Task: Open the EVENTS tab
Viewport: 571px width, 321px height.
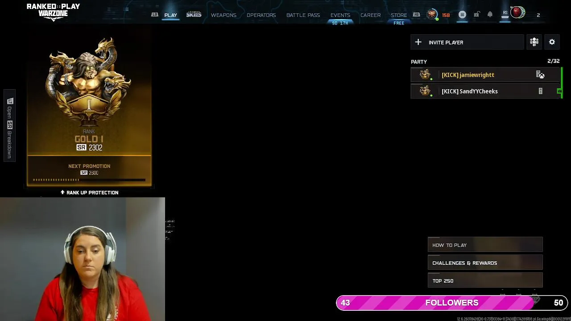Action: (x=340, y=15)
